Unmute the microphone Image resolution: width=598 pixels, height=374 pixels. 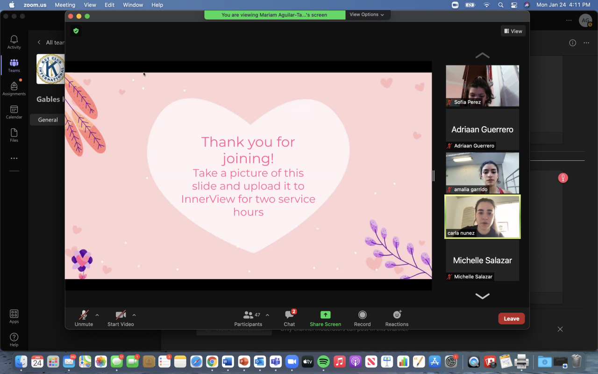84,318
